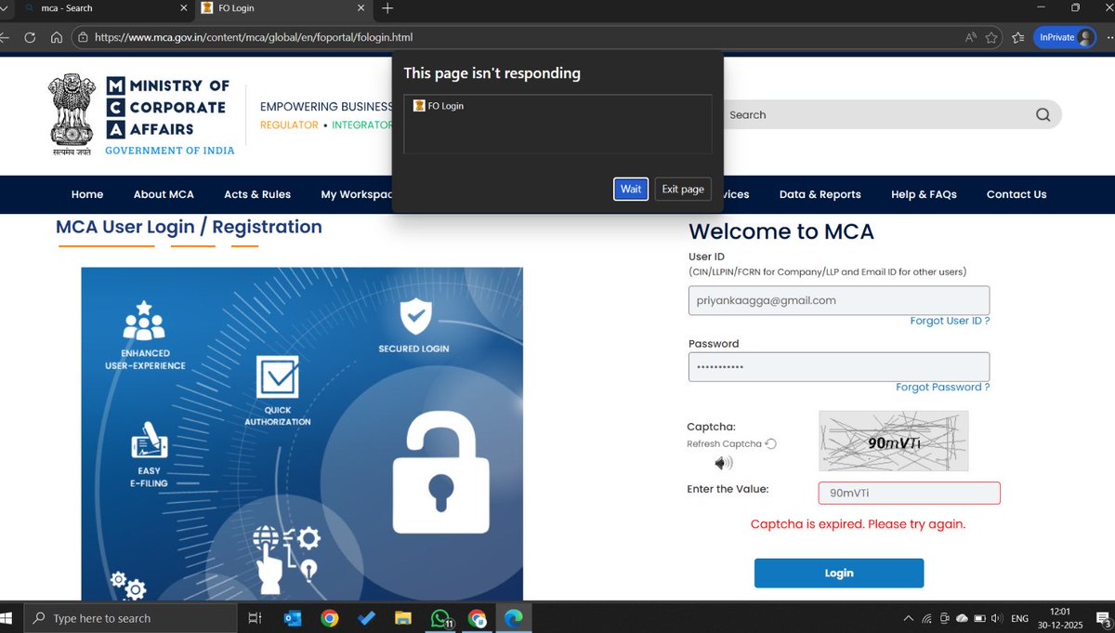Open Outlook from the taskbar
This screenshot has height=633, width=1115.
(293, 618)
